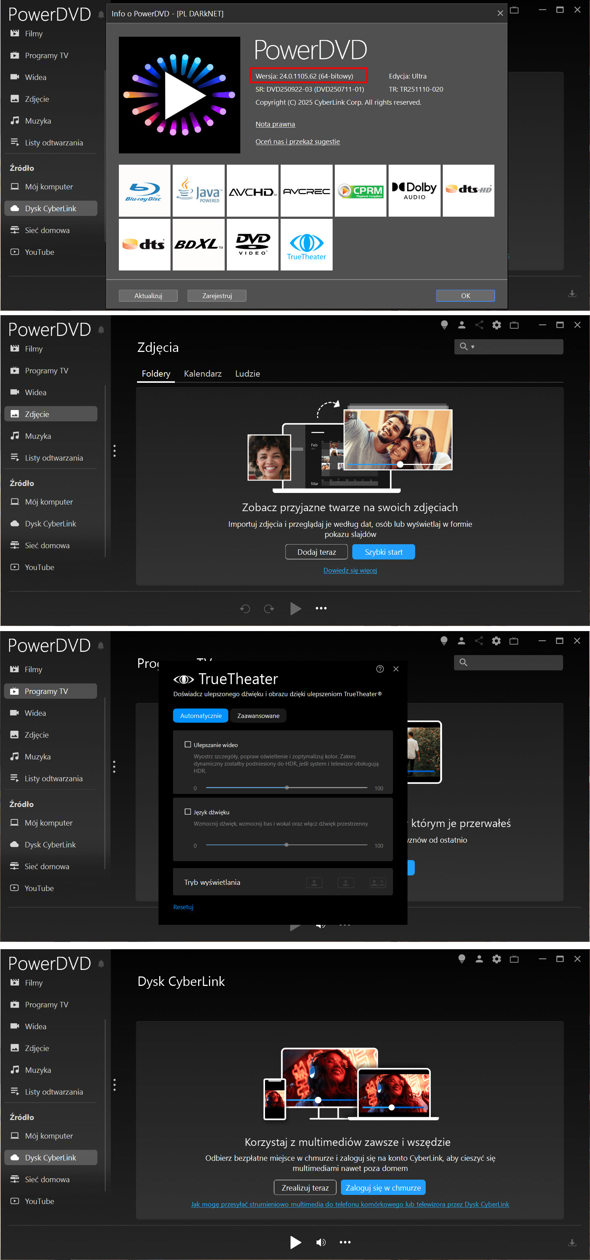
Task: Start playback on the Zdjęcia screen
Action: [296, 609]
